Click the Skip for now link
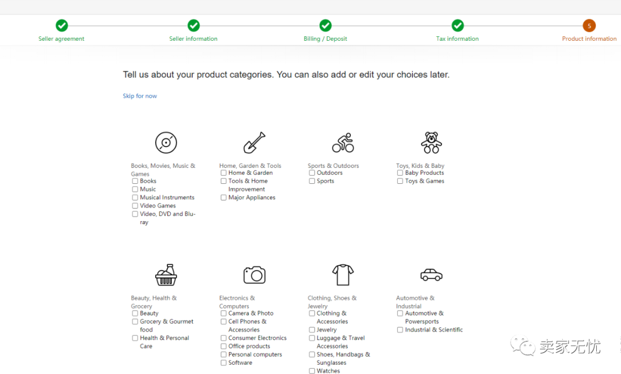Viewport: 621px width, 374px height. click(x=140, y=96)
